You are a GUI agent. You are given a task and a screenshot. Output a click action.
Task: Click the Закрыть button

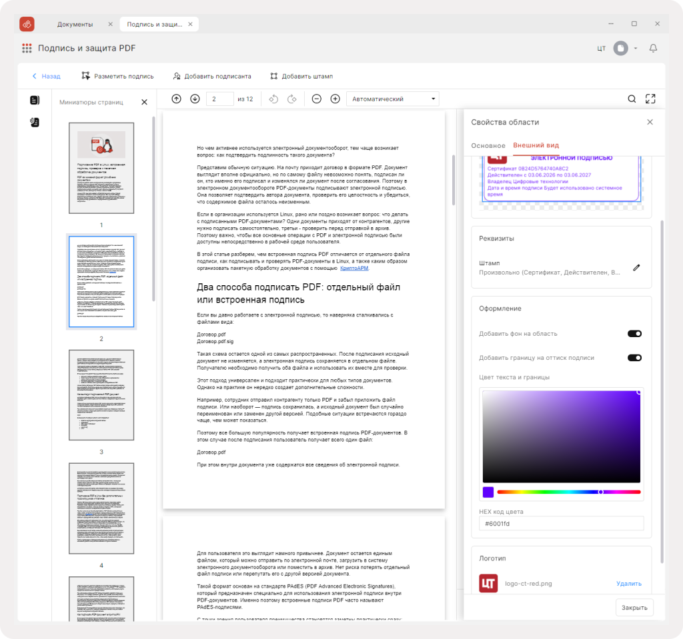point(634,608)
